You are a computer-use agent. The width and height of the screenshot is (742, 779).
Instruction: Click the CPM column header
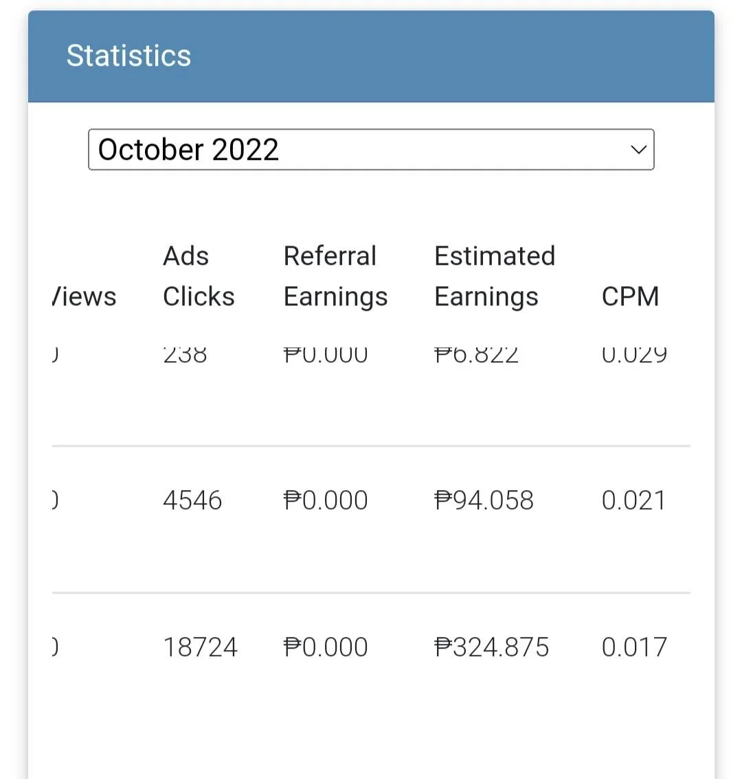630,297
